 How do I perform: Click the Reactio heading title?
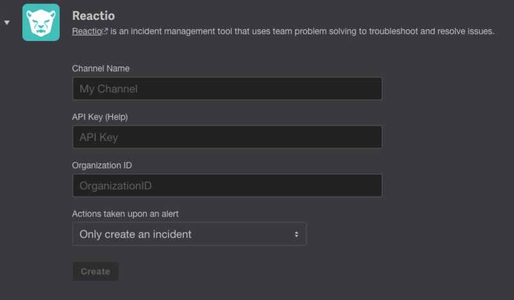(93, 15)
